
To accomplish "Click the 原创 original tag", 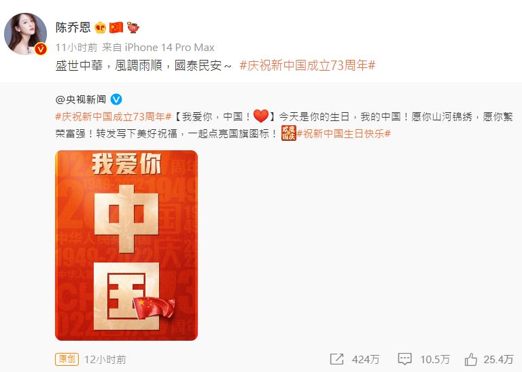I will coord(67,359).
